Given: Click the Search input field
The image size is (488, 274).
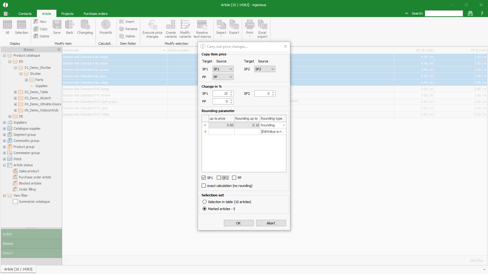Looking at the screenshot, I should pos(444,13).
